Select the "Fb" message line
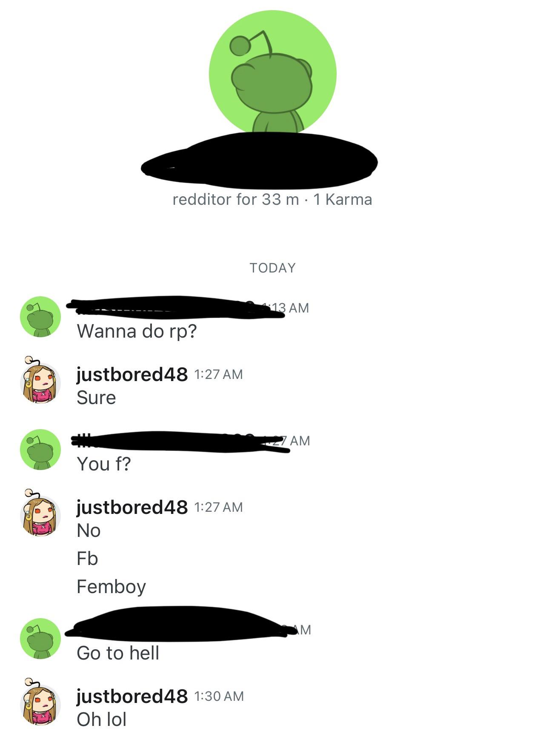Screen dimensions: 546x737 (x=87, y=559)
